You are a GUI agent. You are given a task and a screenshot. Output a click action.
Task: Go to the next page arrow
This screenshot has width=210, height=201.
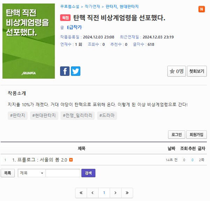coord(116,193)
